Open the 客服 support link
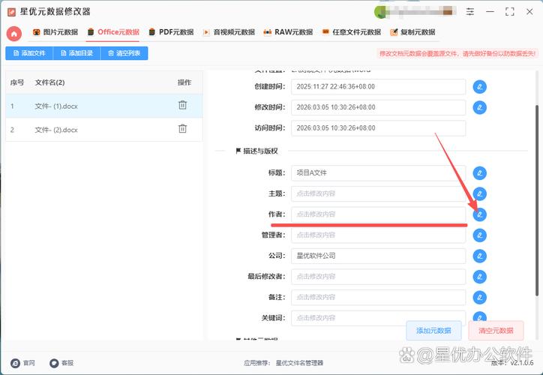543x375 pixels. coord(61,363)
